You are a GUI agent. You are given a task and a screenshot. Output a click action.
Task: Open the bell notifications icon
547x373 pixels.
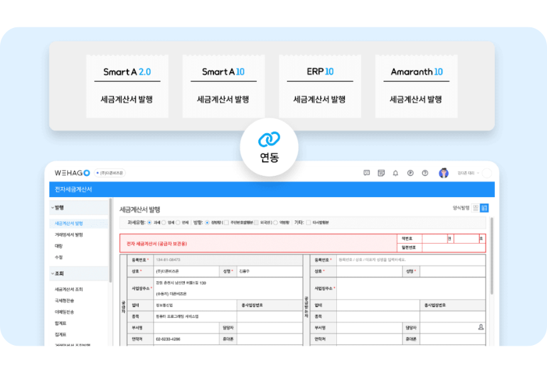tap(395, 173)
